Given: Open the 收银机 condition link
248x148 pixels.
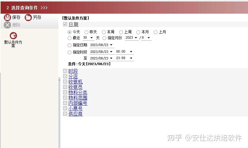Looking at the screenshot, I should 75,82.
